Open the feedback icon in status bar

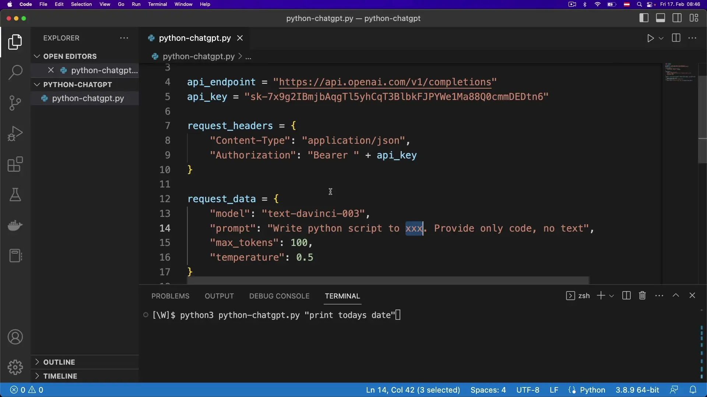pos(674,390)
